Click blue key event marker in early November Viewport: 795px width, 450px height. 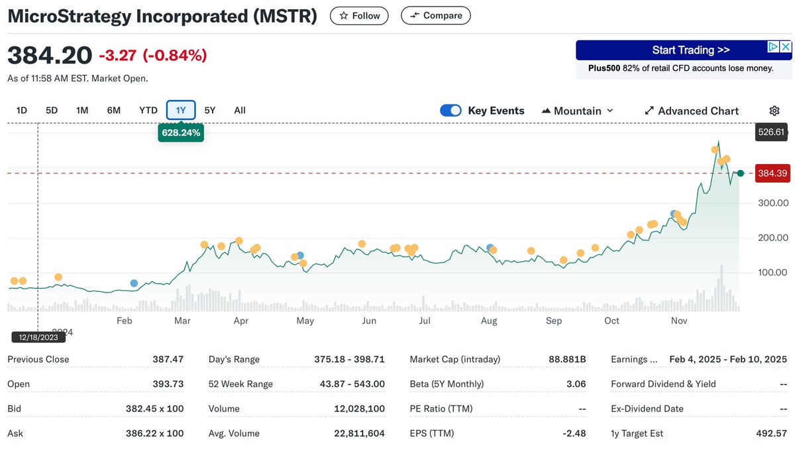[x=674, y=214]
